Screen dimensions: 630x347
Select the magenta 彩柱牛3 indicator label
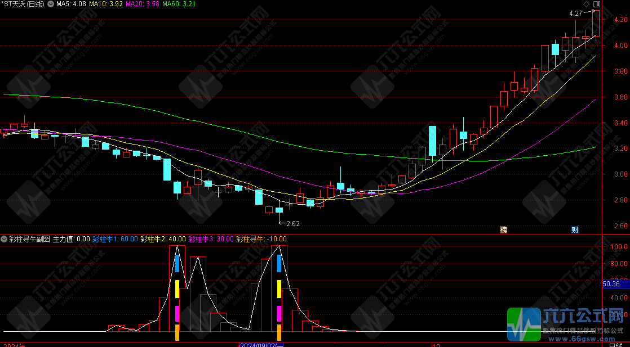click(x=211, y=239)
